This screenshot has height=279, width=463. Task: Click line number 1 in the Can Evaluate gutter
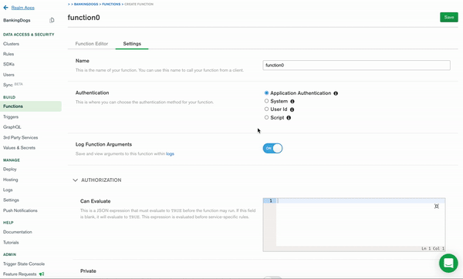pos(270,200)
